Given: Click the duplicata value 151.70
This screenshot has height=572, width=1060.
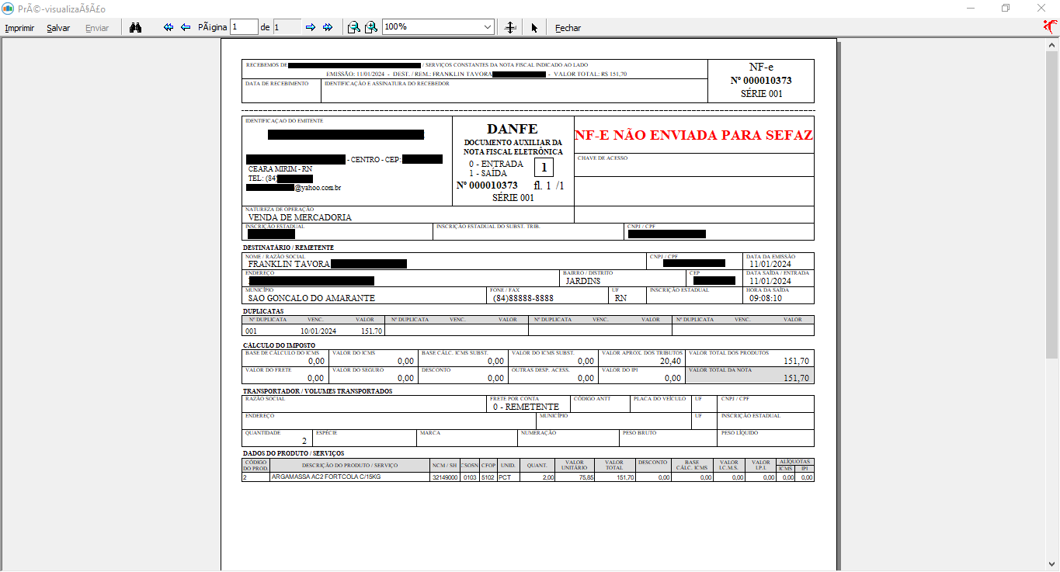Looking at the screenshot, I should (x=371, y=331).
